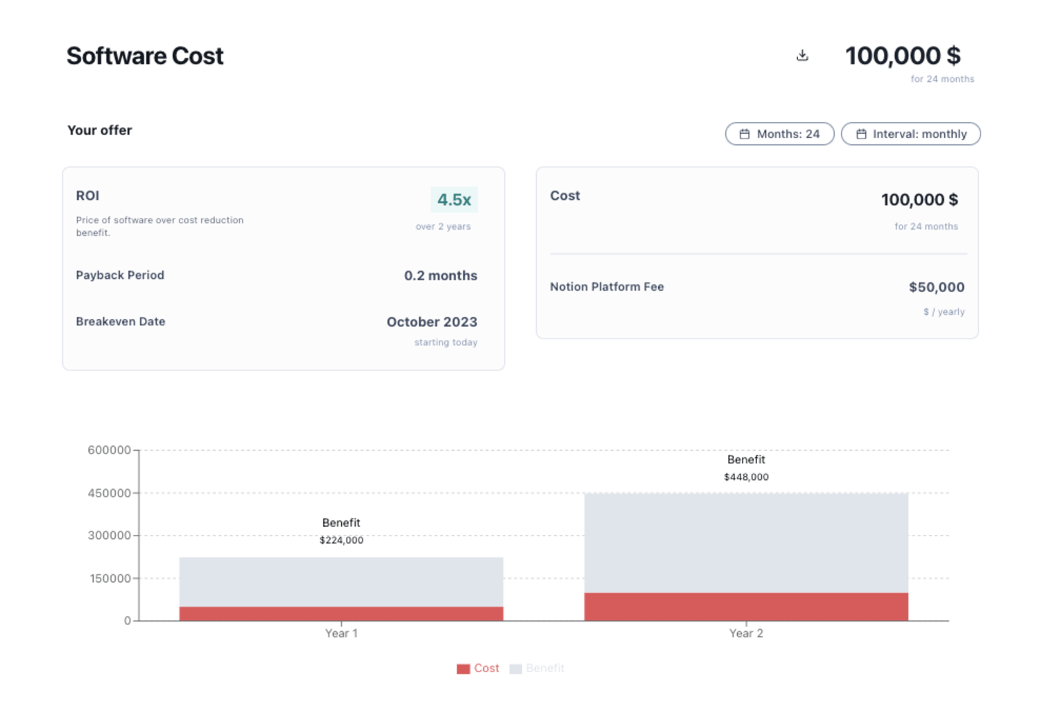Click the calendar icon in the Interval pill
The image size is (1040, 711).
(x=860, y=134)
